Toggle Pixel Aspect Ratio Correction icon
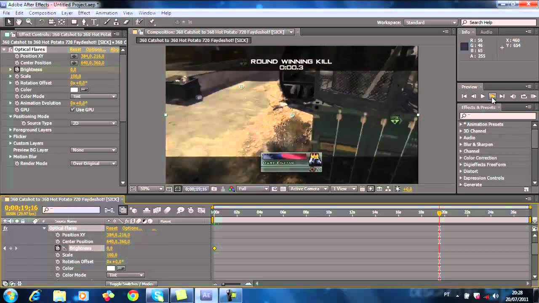 [362, 189]
